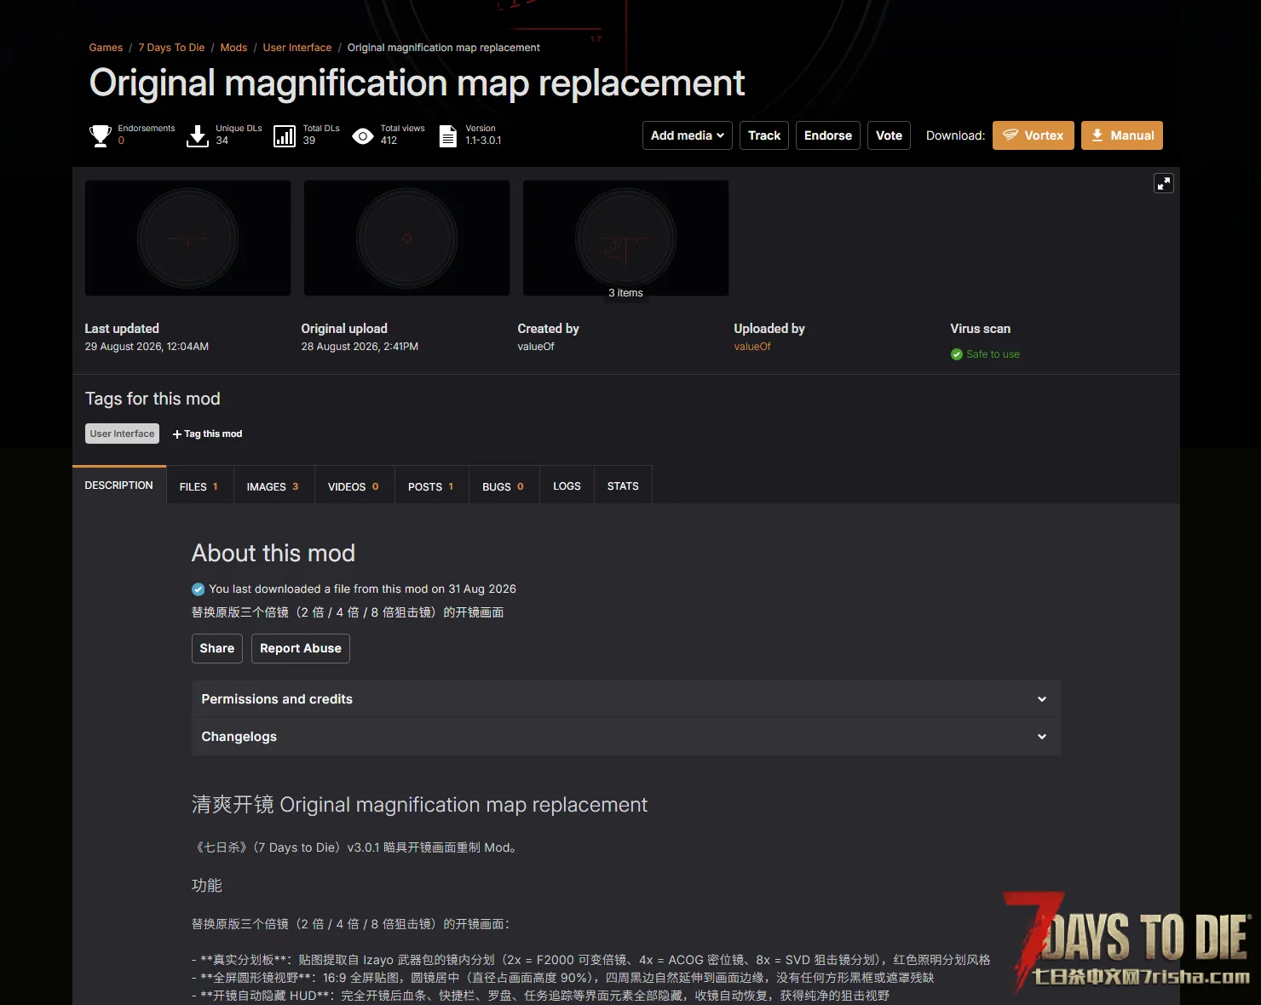Open the second scope thumbnail with circle reticle
Viewport: 1261px width, 1005px height.
coord(406,238)
